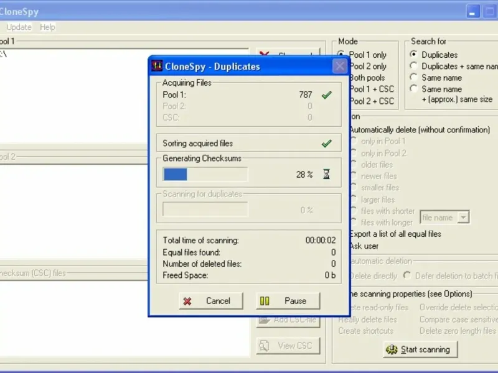Click the Pool 1 + CSC mode label
This screenshot has width=498, height=373.
click(372, 89)
